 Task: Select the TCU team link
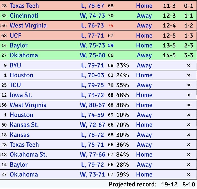coord(15,85)
